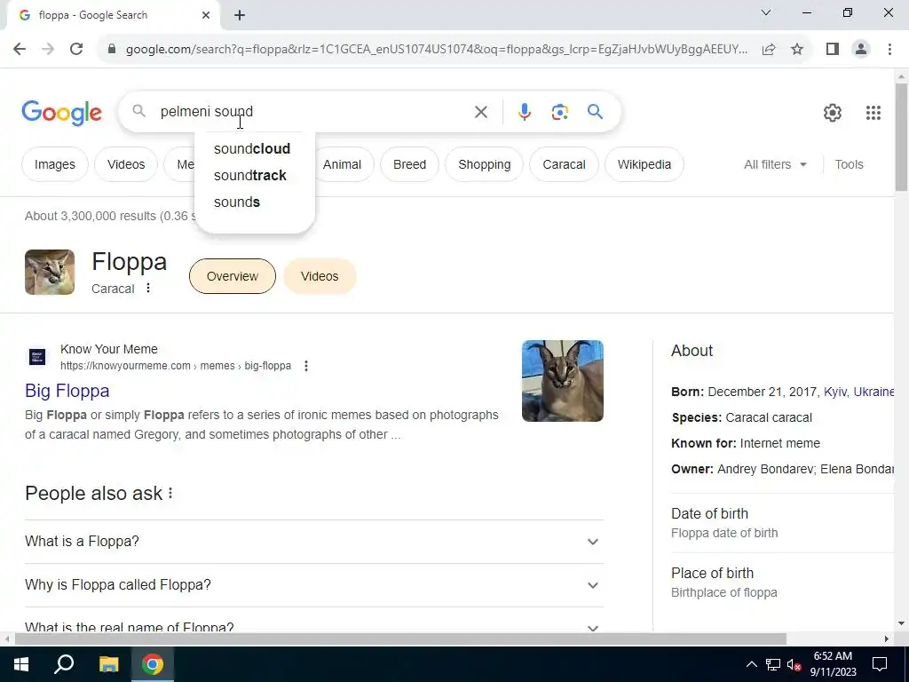The image size is (909, 682).
Task: Open the caracal image beside Big Floppa result
Action: click(x=562, y=381)
